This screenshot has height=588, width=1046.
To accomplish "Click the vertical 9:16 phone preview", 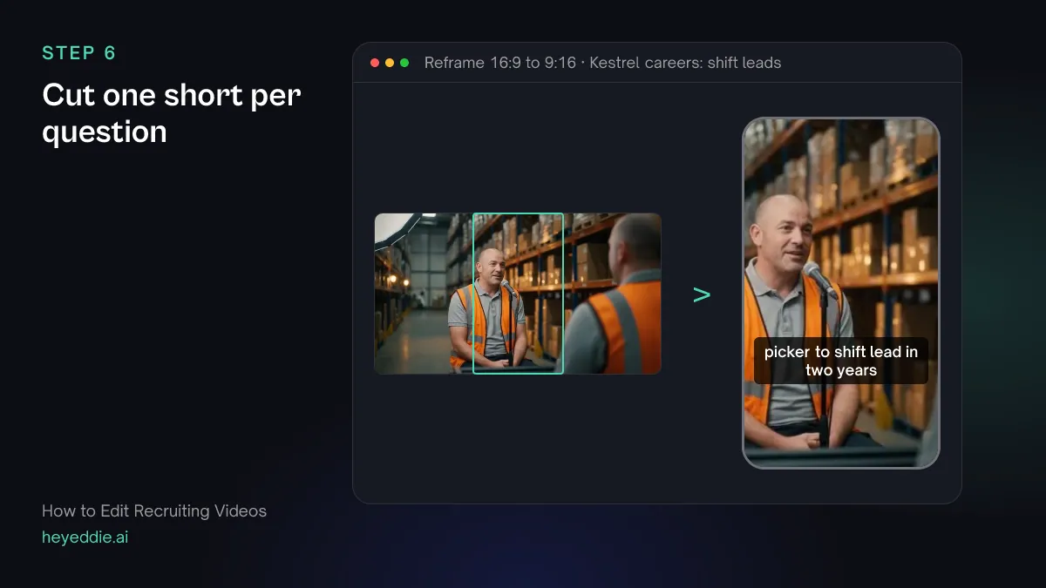I will (841, 293).
